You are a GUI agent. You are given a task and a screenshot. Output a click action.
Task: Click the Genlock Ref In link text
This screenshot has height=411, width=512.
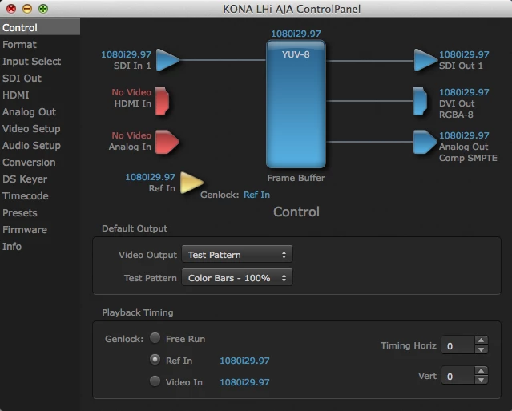coord(256,195)
